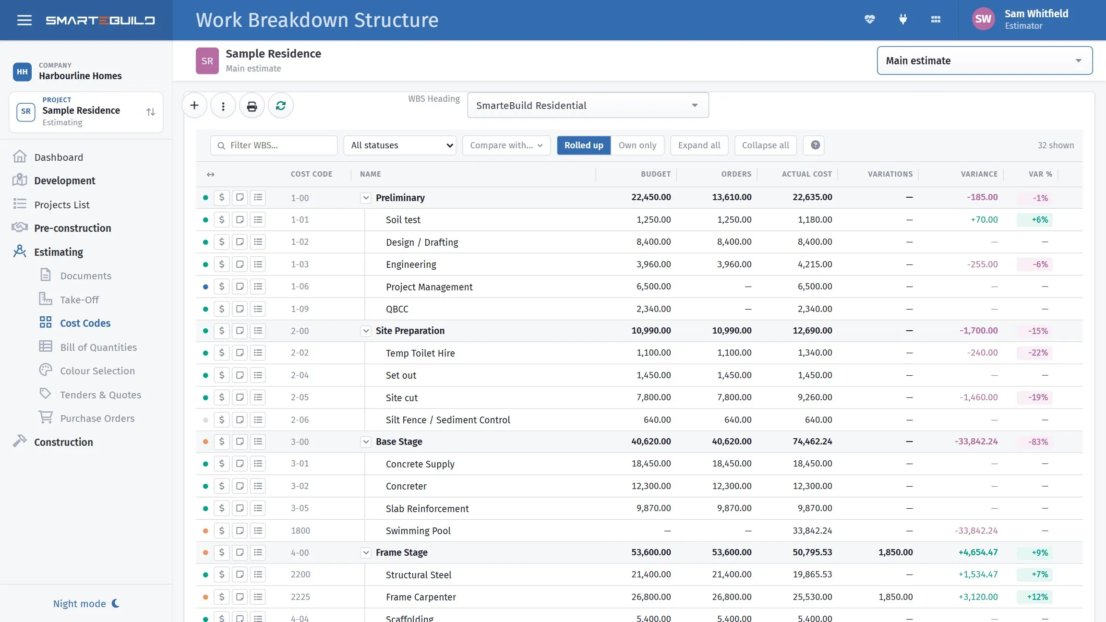The width and height of the screenshot is (1106, 622).
Task: Refresh the WBS with the green sync icon
Action: tap(281, 106)
